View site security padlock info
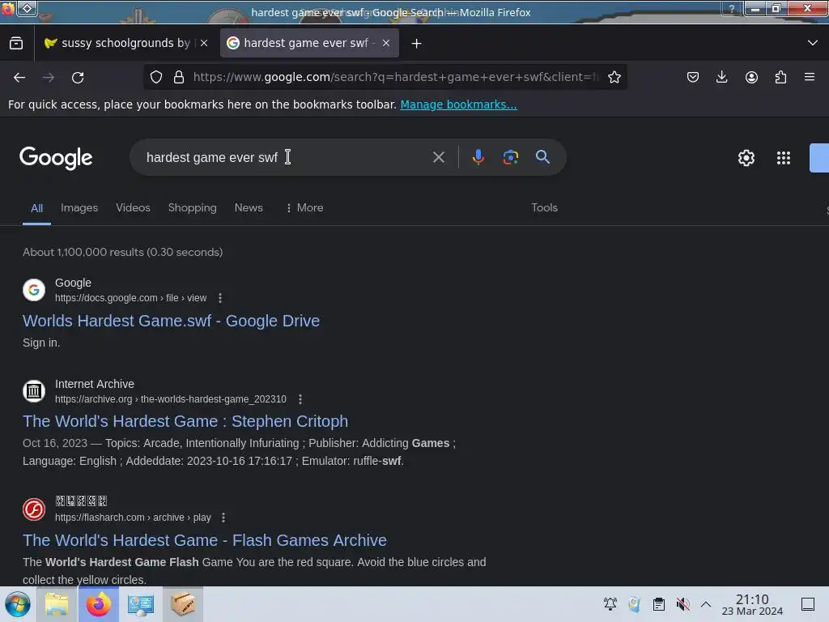Image resolution: width=829 pixels, height=622 pixels. tap(179, 77)
